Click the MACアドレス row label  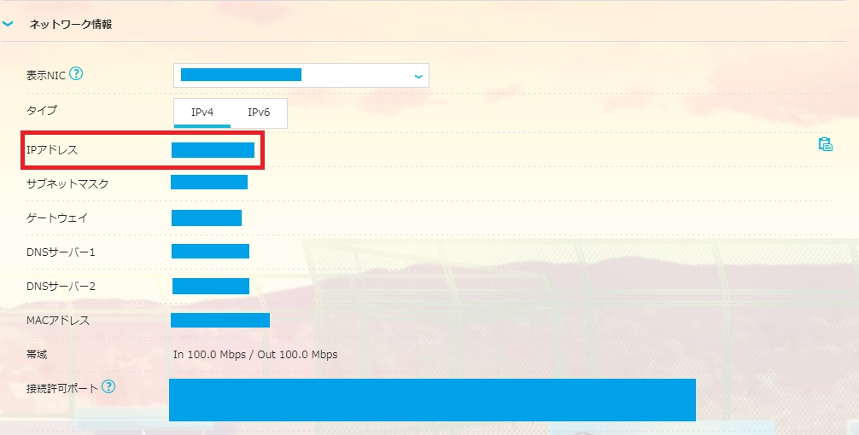coord(58,321)
